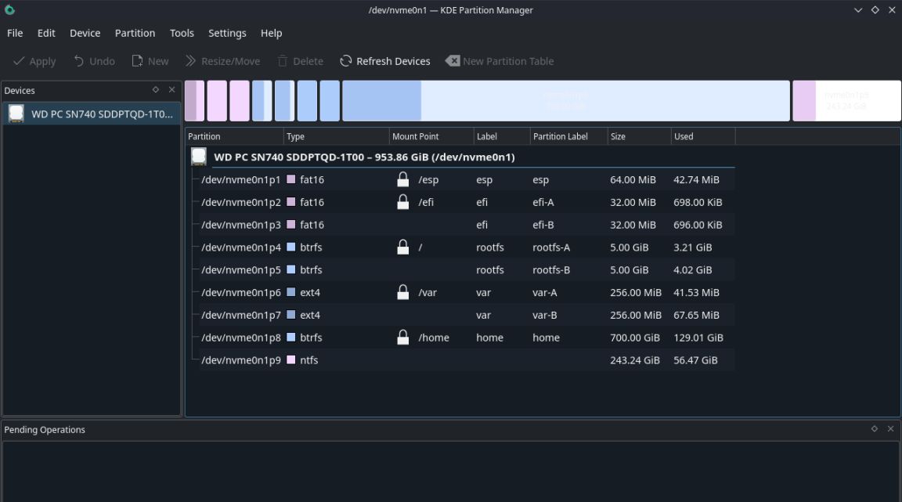Float the Pending Operations panel

875,429
